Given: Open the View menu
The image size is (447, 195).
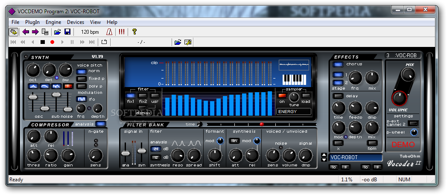Looking at the screenshot, I should [x=95, y=22].
